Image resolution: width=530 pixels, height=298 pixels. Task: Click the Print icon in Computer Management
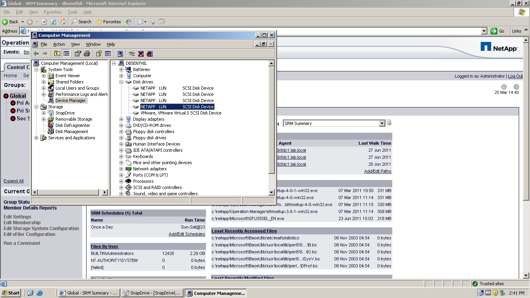tap(86, 53)
